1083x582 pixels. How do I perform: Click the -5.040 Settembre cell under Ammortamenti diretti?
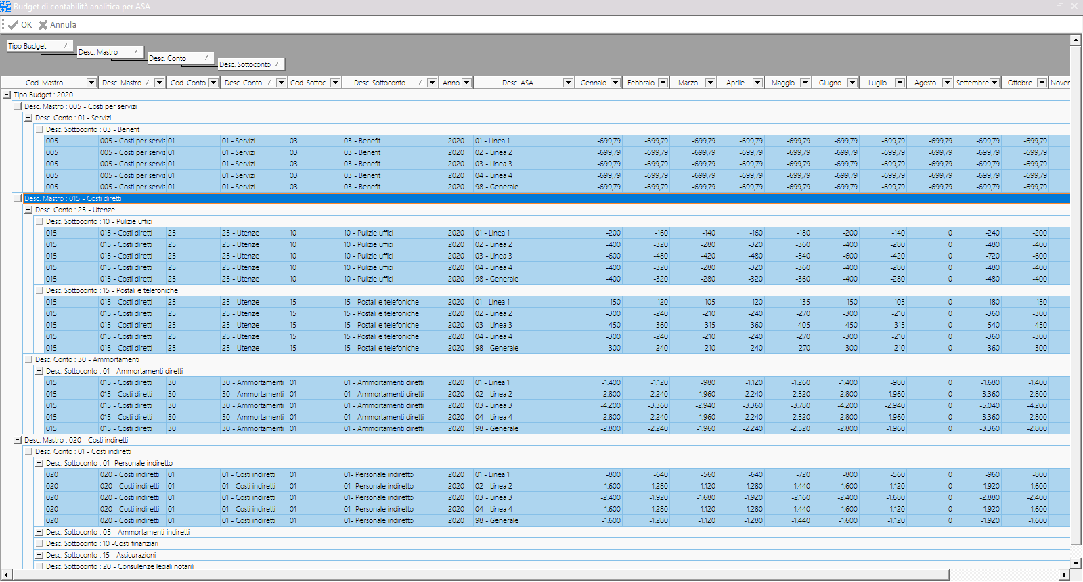(x=977, y=405)
